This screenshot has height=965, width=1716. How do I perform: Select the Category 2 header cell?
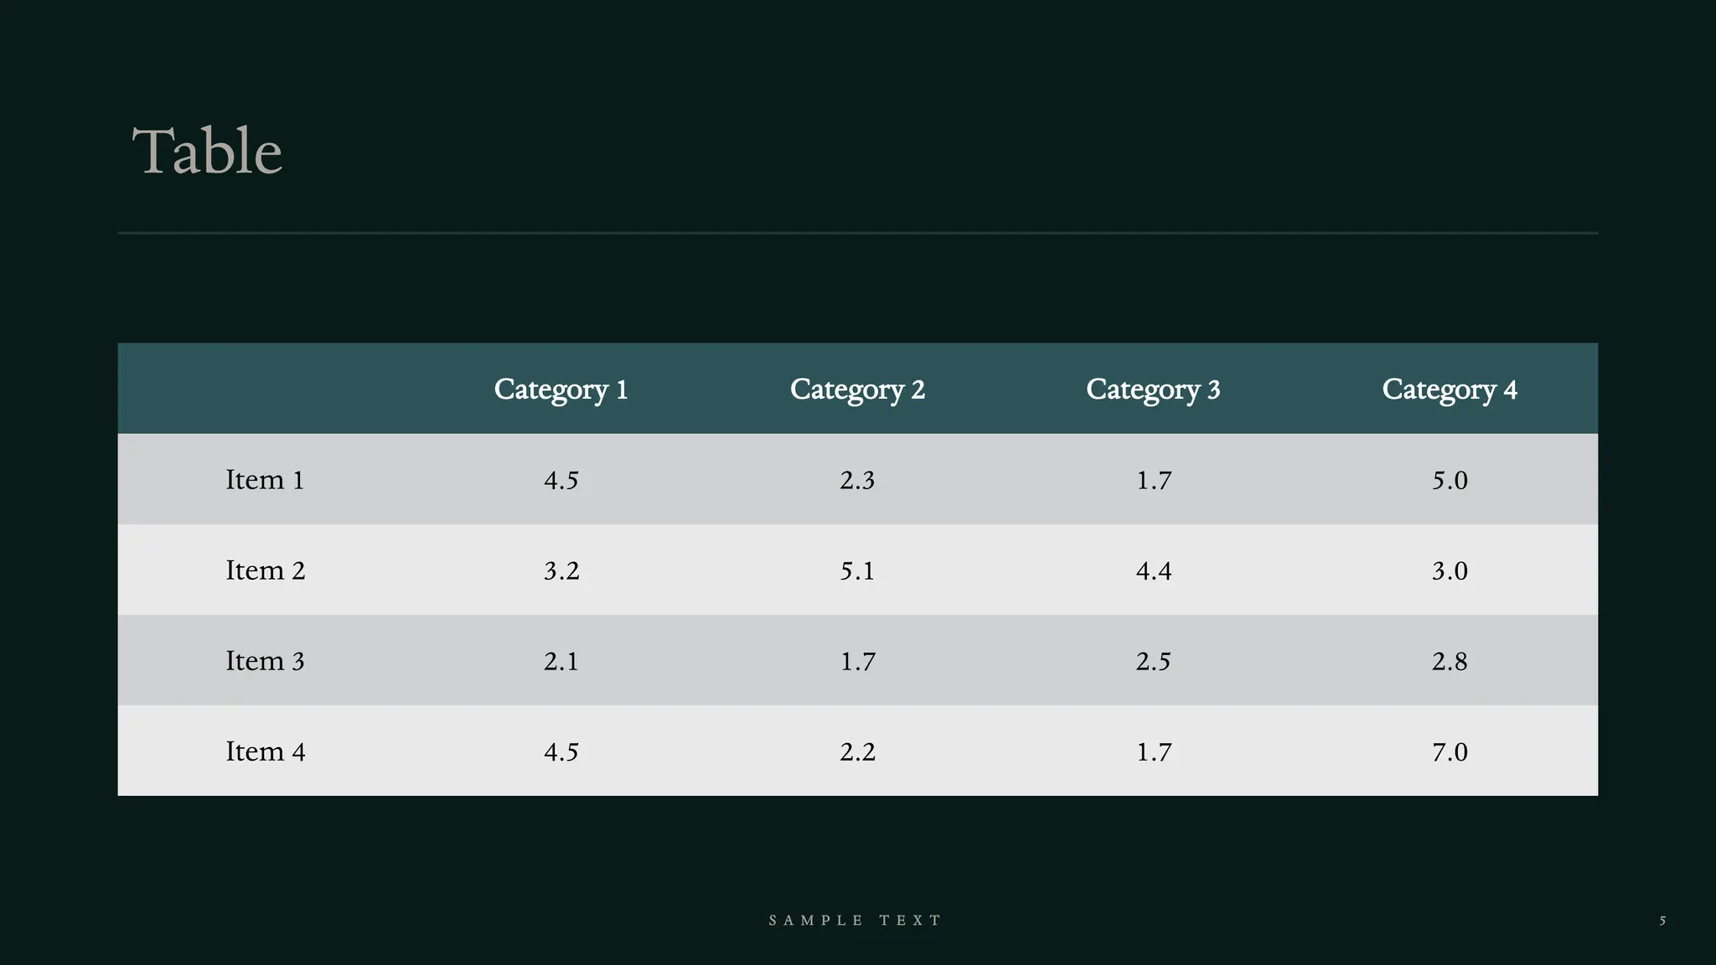click(857, 390)
